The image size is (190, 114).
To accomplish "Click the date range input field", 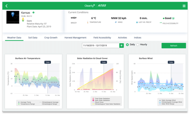I will click(x=101, y=46).
